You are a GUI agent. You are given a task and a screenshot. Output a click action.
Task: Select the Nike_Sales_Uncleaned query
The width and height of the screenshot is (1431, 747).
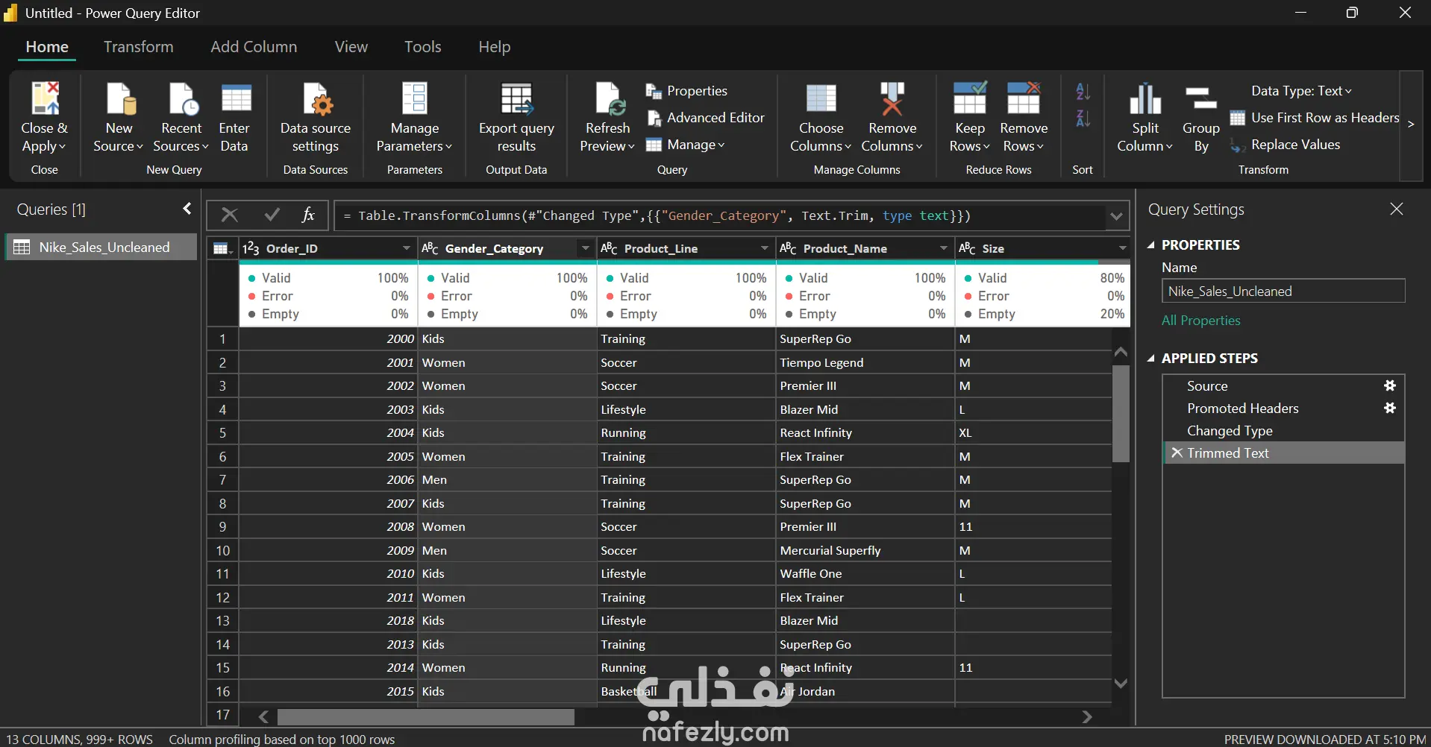point(101,247)
